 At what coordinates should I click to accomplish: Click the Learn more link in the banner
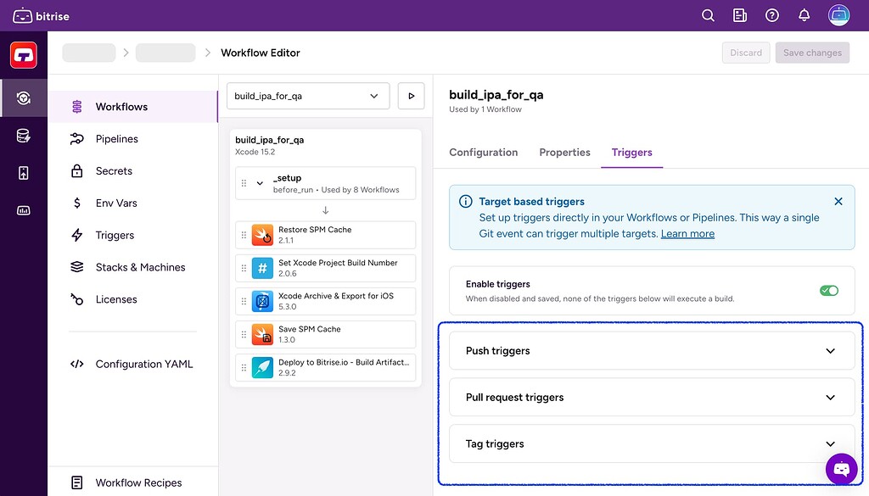click(687, 233)
